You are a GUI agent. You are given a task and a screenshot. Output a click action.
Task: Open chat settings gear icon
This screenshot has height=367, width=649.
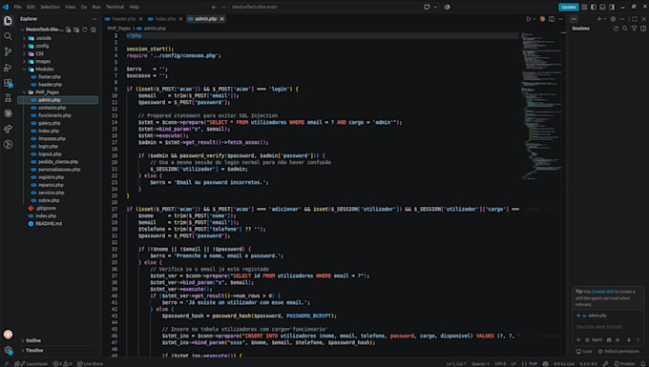click(614, 19)
